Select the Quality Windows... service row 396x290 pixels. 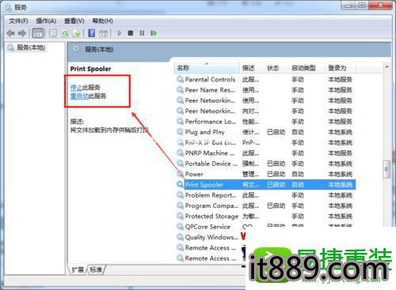pyautogui.click(x=211, y=237)
